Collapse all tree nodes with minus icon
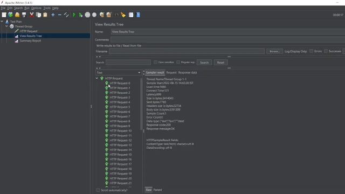Screen dimensions: 345x194 (60, 15)
